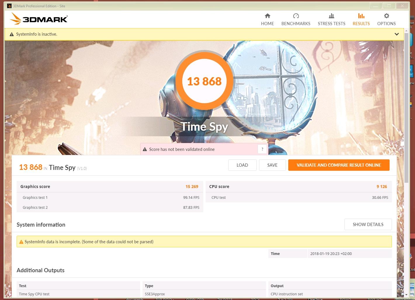The height and width of the screenshot is (300, 415).
Task: Click the scrollbar down arrow
Action: [x=406, y=294]
